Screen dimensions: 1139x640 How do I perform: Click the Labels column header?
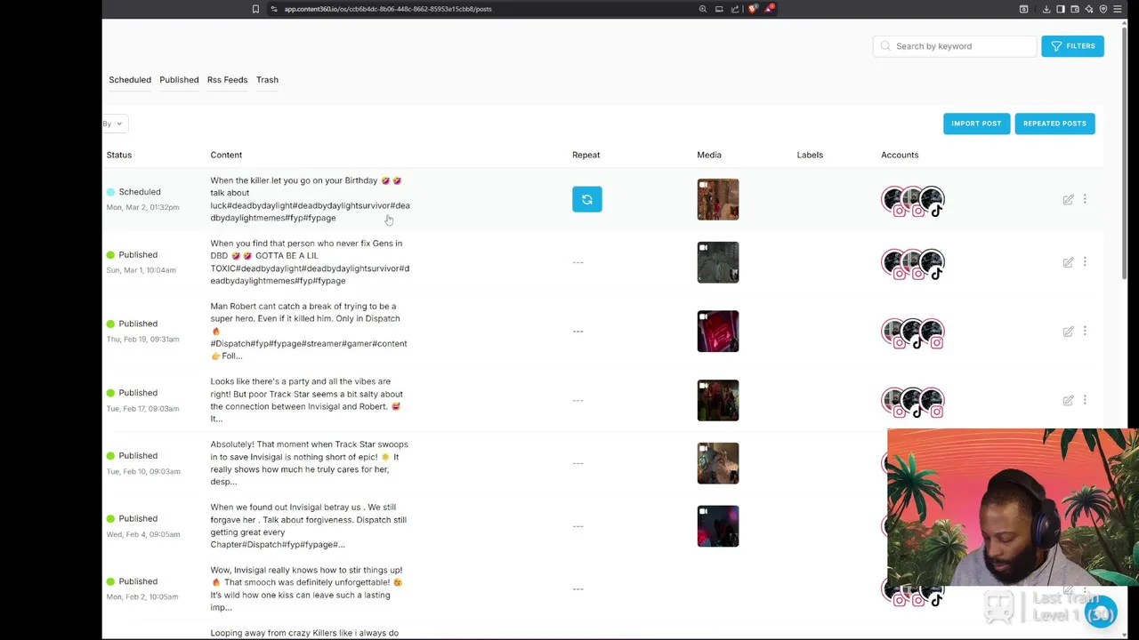click(x=810, y=155)
